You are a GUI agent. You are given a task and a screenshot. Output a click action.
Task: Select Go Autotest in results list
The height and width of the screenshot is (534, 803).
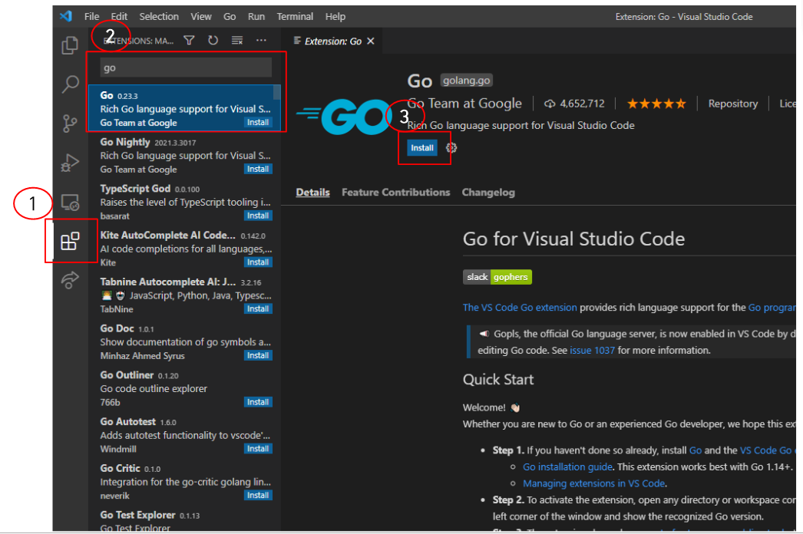click(x=184, y=435)
